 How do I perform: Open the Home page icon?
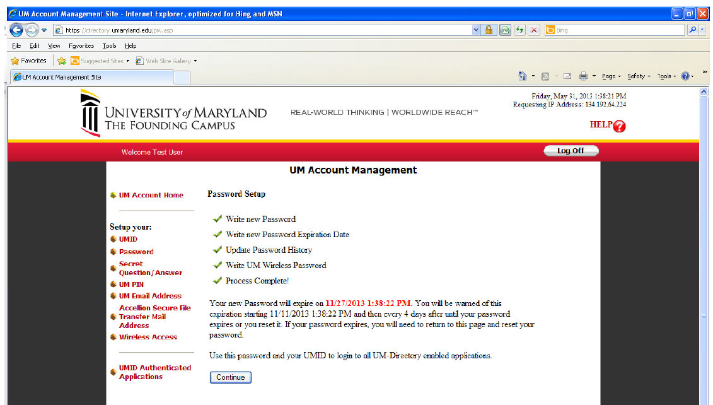click(x=523, y=76)
